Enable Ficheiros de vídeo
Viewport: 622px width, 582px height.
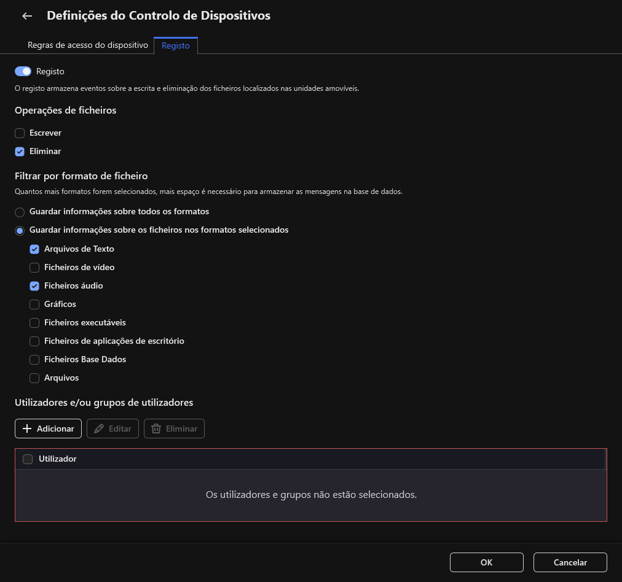pos(34,267)
